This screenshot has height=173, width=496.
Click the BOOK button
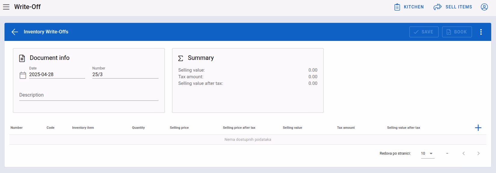[457, 32]
